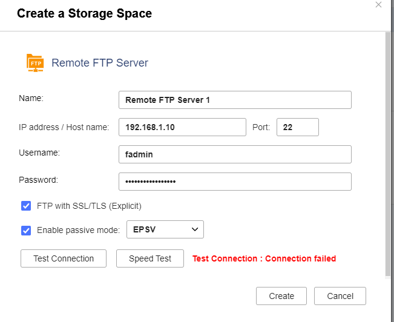Click the IP address / Host name field
The height and width of the screenshot is (322, 394).
click(x=182, y=127)
